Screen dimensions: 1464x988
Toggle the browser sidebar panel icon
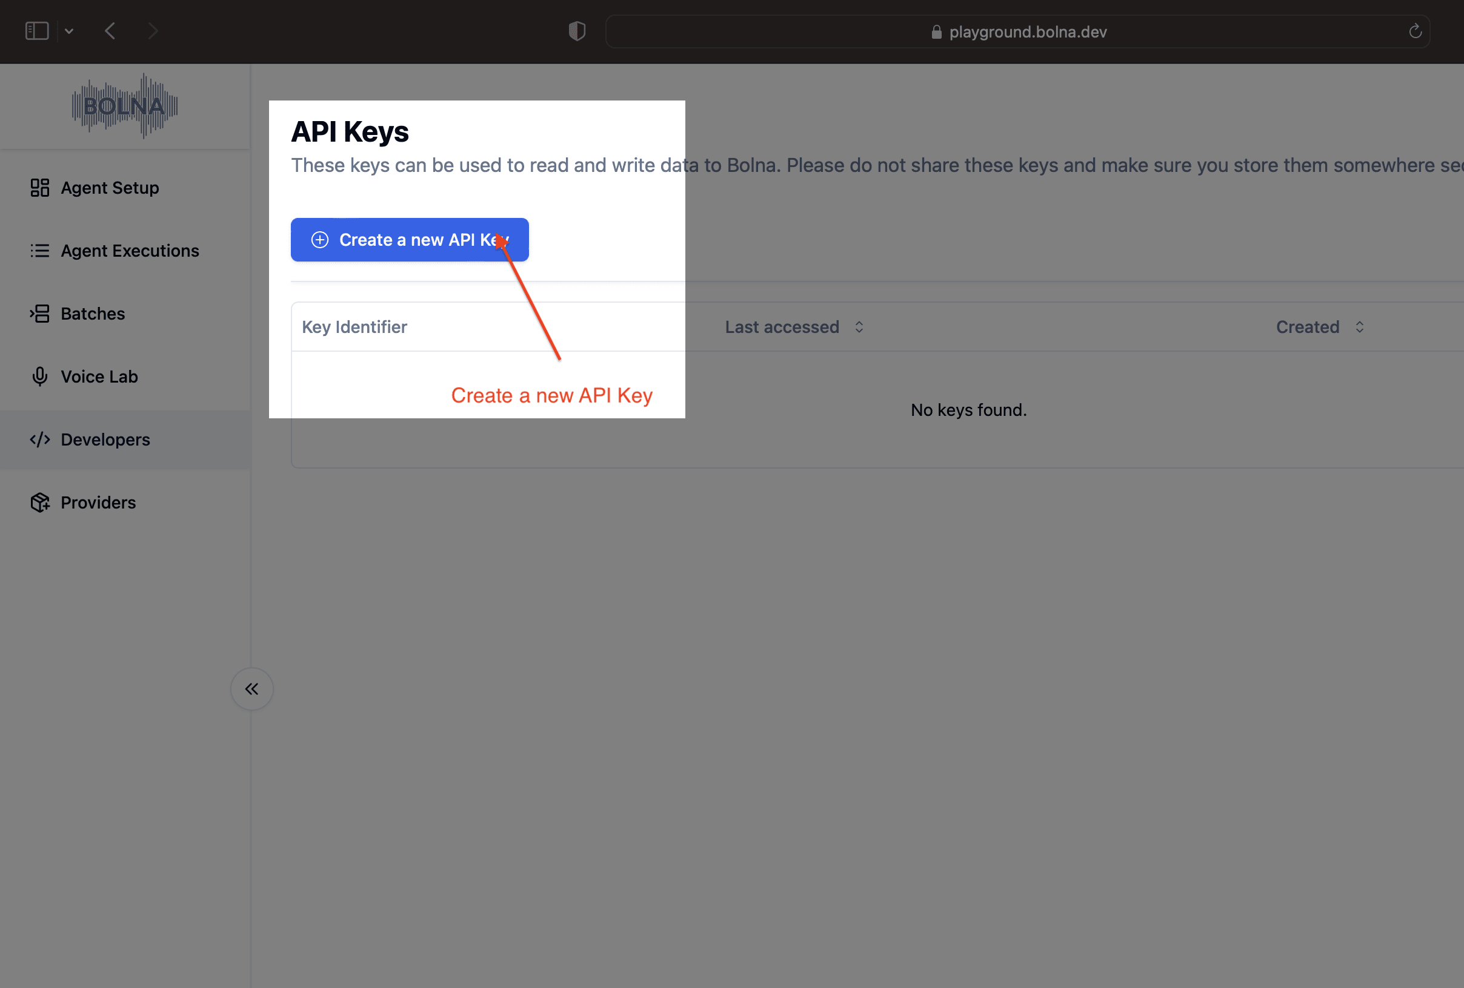[x=37, y=31]
